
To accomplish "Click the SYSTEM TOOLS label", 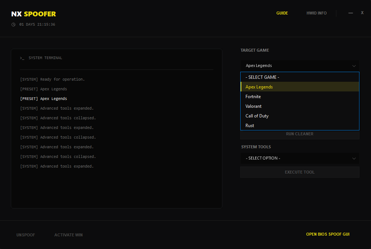I will coord(256,147).
